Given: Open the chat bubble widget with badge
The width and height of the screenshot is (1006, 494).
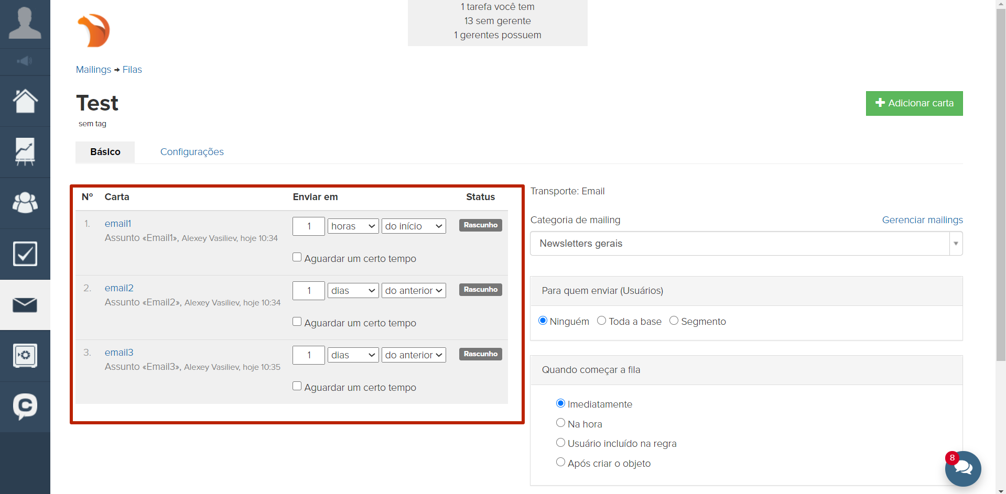Looking at the screenshot, I should [963, 468].
